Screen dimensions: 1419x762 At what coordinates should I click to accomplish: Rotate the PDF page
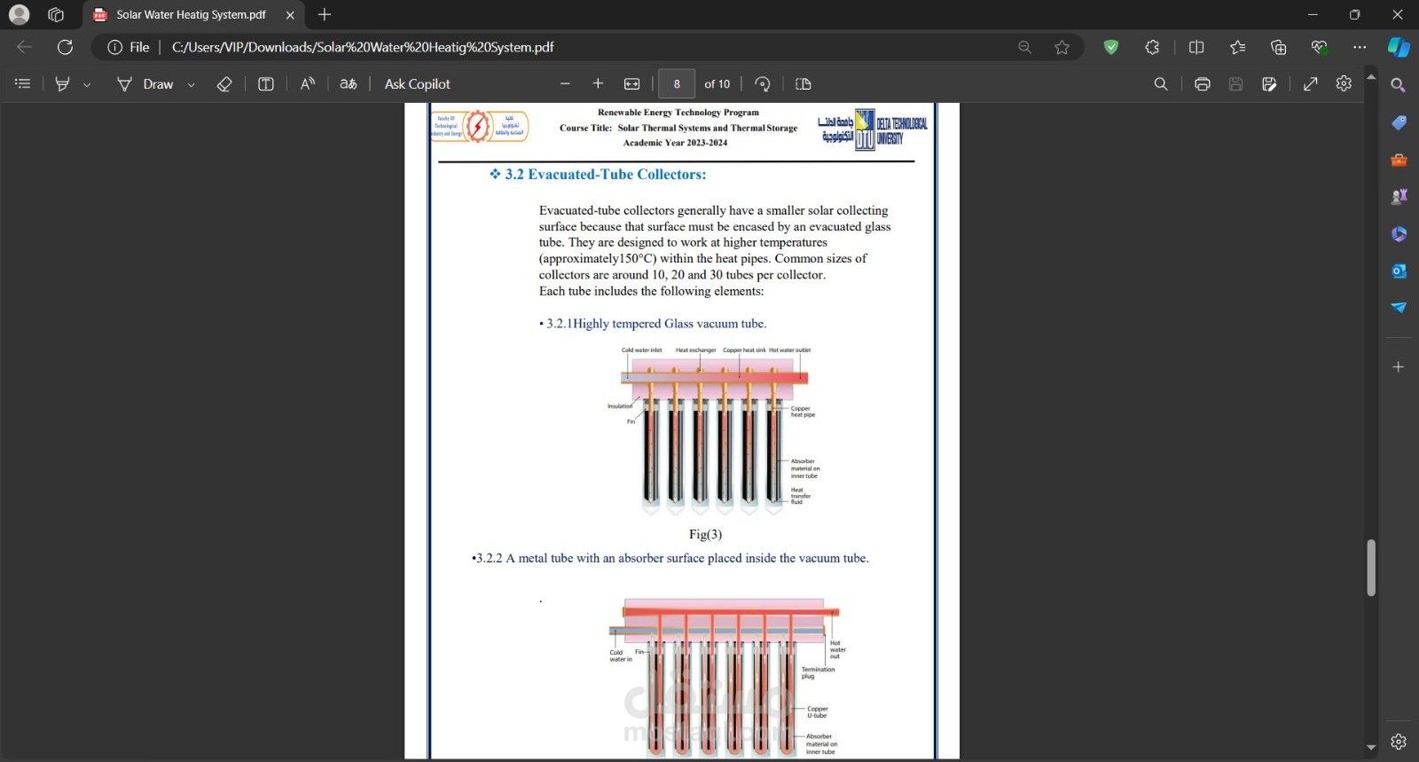[762, 83]
